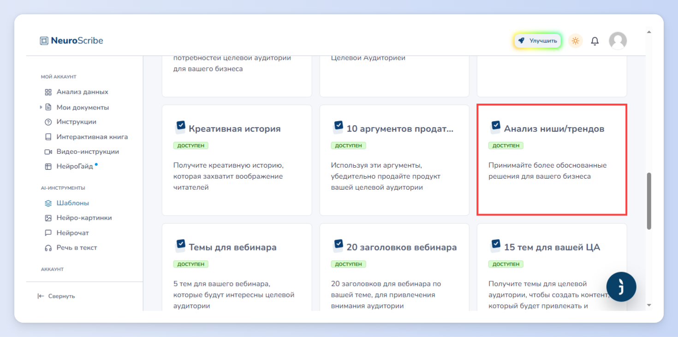This screenshot has width=678, height=337.
Task: Click the Шаблоны layers icon
Action: [48, 203]
